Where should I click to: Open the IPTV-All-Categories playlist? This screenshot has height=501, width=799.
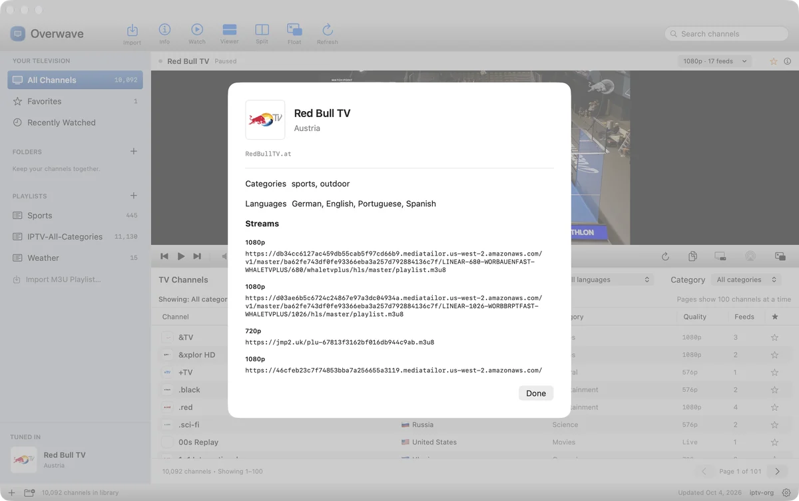pyautogui.click(x=75, y=237)
